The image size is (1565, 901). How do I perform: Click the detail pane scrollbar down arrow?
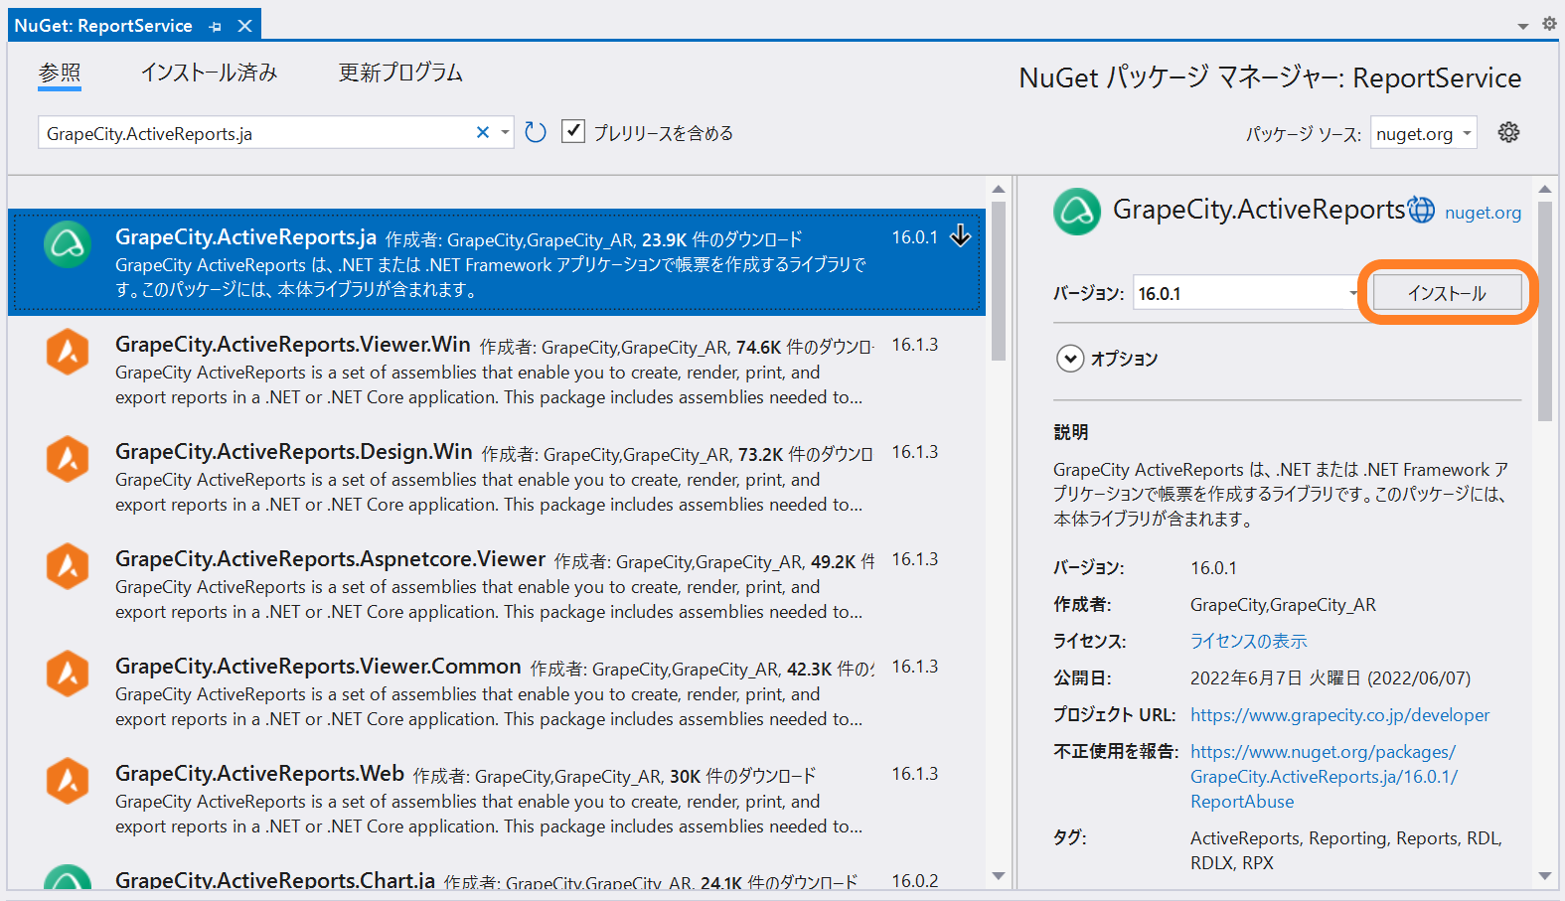coord(1544,876)
